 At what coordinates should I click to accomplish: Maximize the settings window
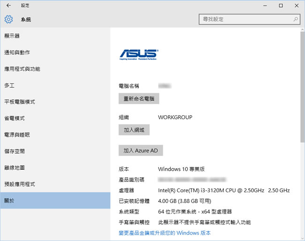tap(281, 6)
